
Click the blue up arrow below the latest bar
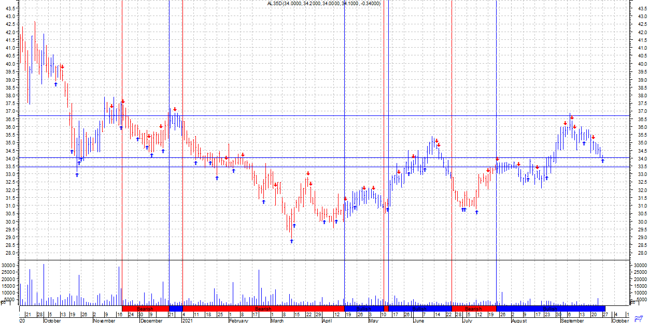[602, 161]
